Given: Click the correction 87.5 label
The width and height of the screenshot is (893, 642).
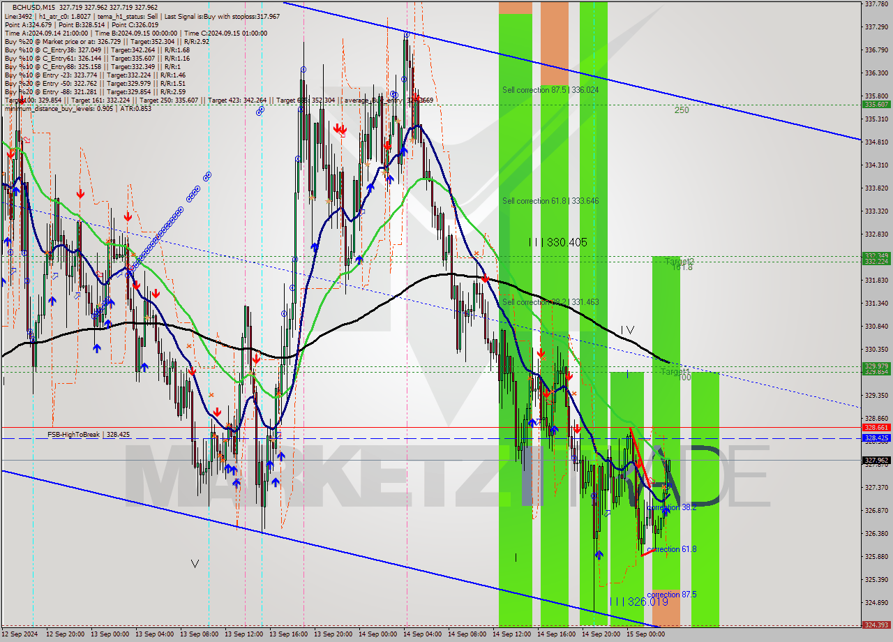Looking at the screenshot, I should (671, 595).
